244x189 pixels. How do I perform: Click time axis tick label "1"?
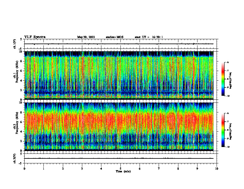point(43,169)
